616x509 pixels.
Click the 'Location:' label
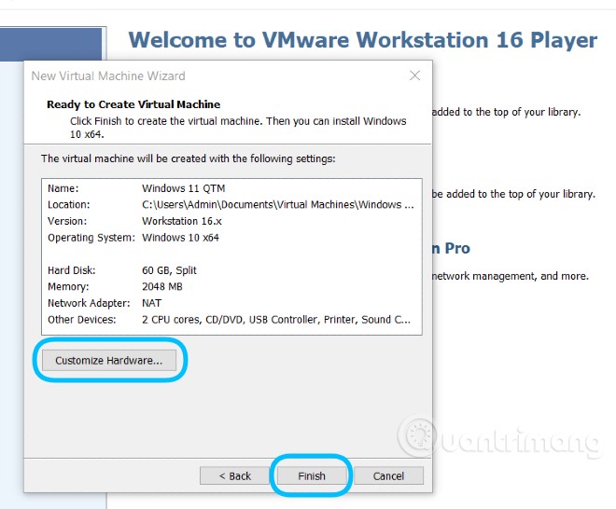click(x=69, y=205)
